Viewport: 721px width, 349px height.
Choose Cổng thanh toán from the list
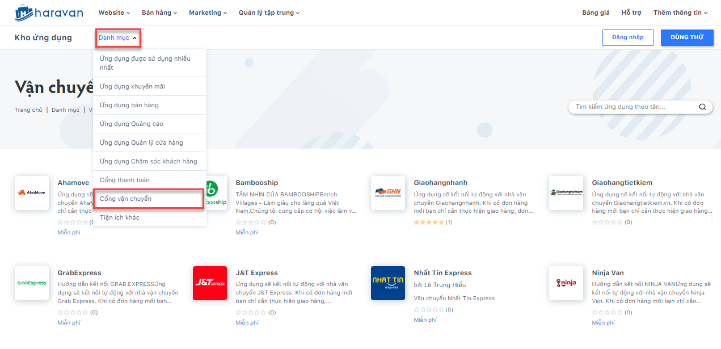pyautogui.click(x=125, y=180)
